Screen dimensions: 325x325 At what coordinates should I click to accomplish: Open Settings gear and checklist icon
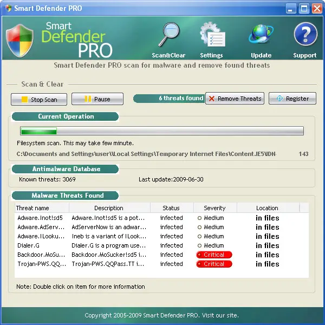pyautogui.click(x=212, y=35)
